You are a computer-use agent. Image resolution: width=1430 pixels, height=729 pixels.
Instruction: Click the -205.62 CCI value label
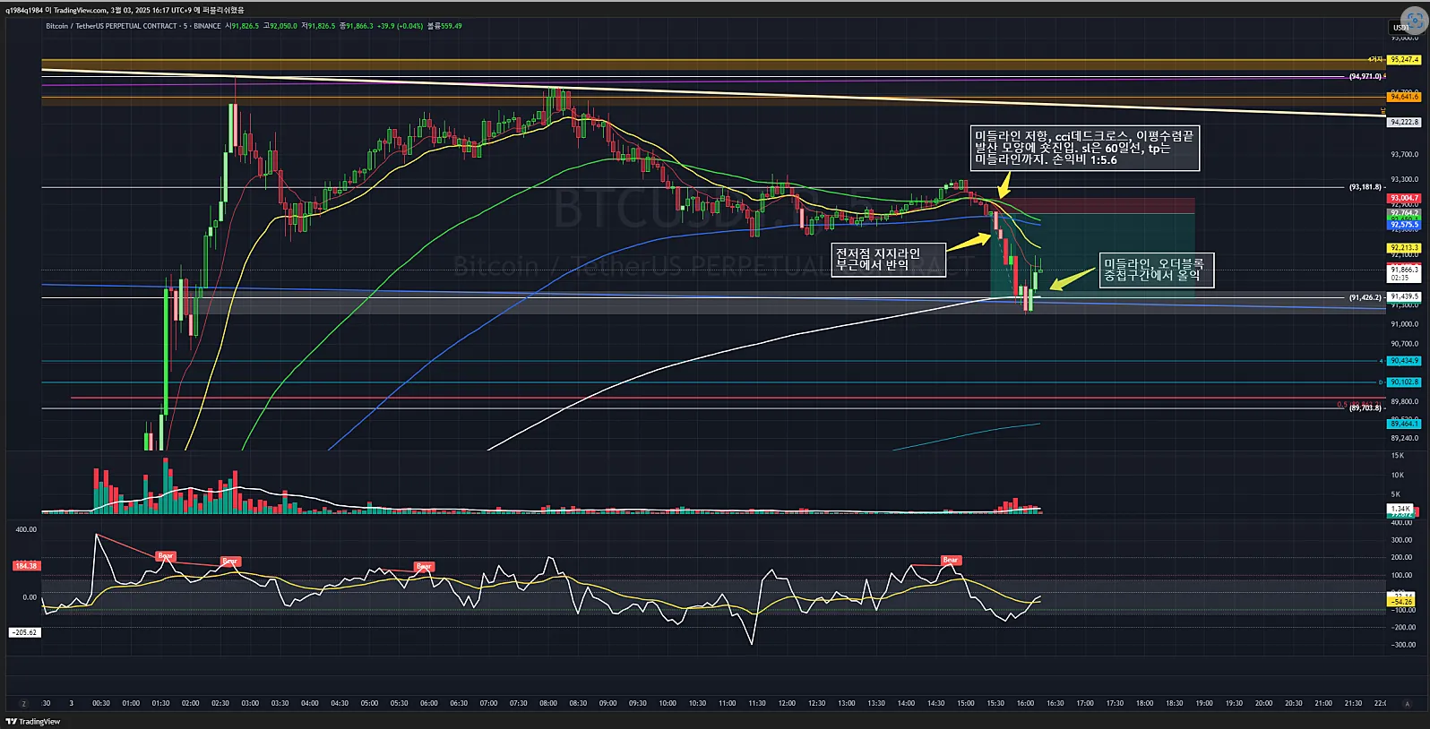25,632
